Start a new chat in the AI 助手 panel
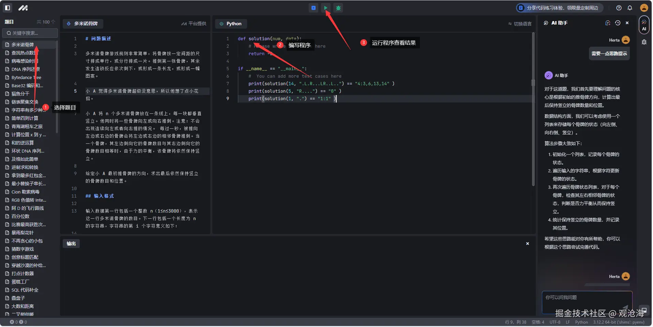Image resolution: width=653 pixels, height=327 pixels. (x=607, y=23)
